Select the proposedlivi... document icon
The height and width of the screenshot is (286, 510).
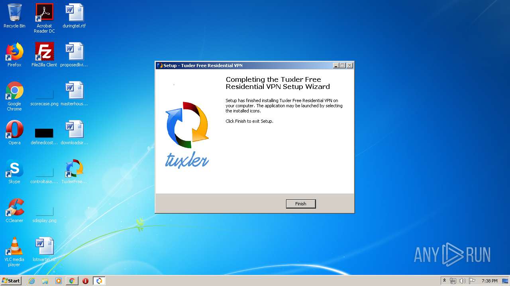[74, 55]
